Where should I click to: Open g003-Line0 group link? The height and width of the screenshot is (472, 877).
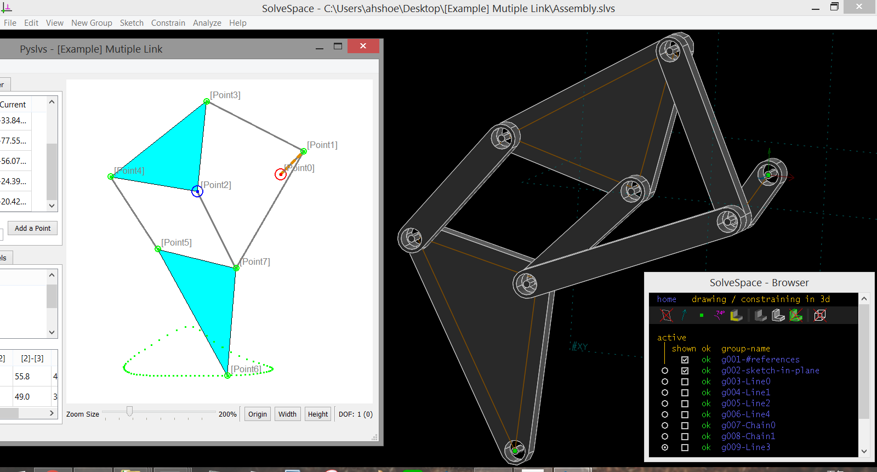pyautogui.click(x=745, y=382)
